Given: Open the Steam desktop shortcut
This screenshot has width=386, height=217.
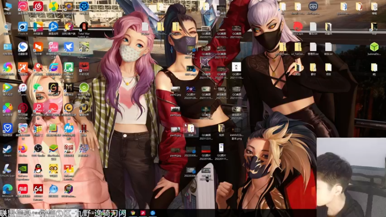Looking at the screenshot, I should point(7,149).
